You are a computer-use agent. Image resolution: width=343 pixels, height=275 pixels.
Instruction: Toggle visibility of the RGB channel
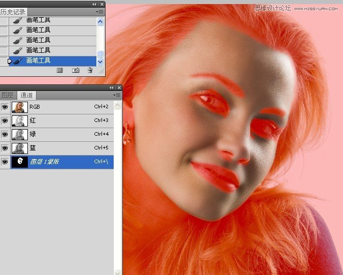5,107
